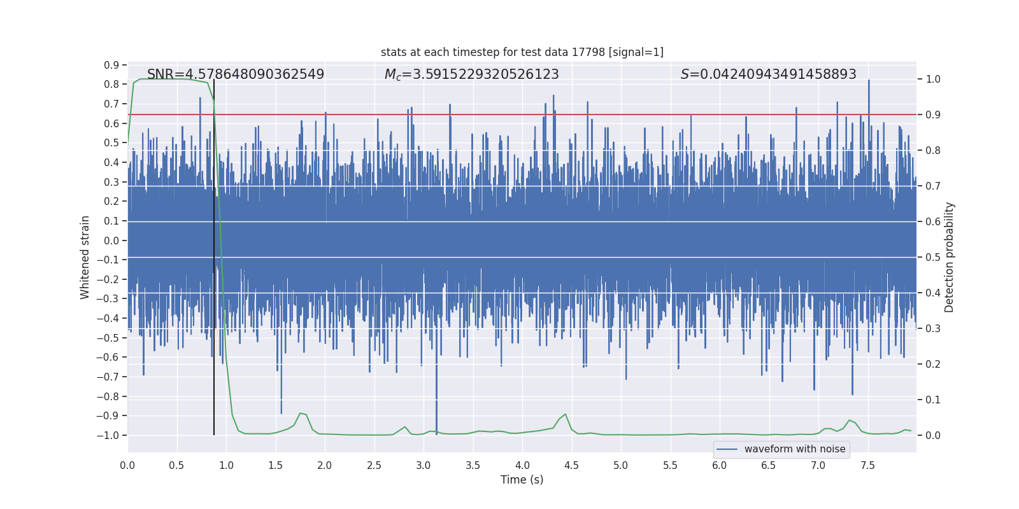Click the 0.6 tick on the Detection probability axis
This screenshot has width=1019, height=509.
tap(933, 222)
